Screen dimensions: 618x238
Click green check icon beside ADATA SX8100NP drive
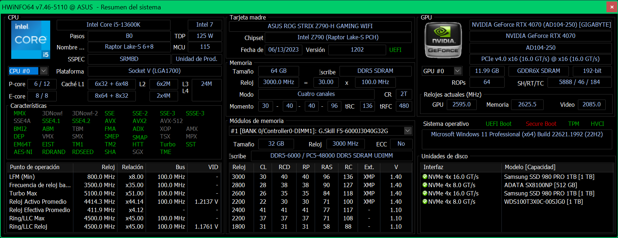point(425,185)
